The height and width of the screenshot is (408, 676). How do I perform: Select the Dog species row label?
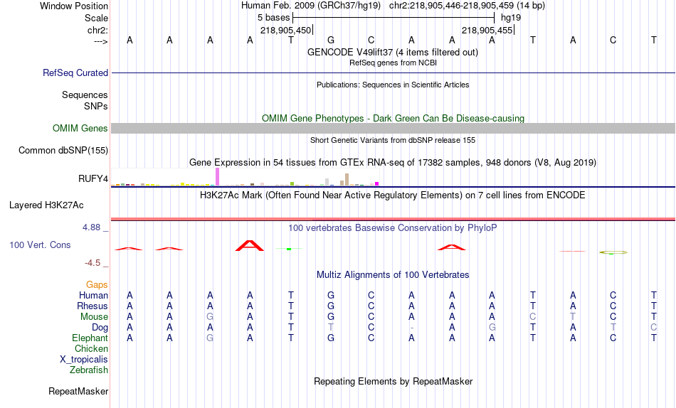click(x=100, y=328)
